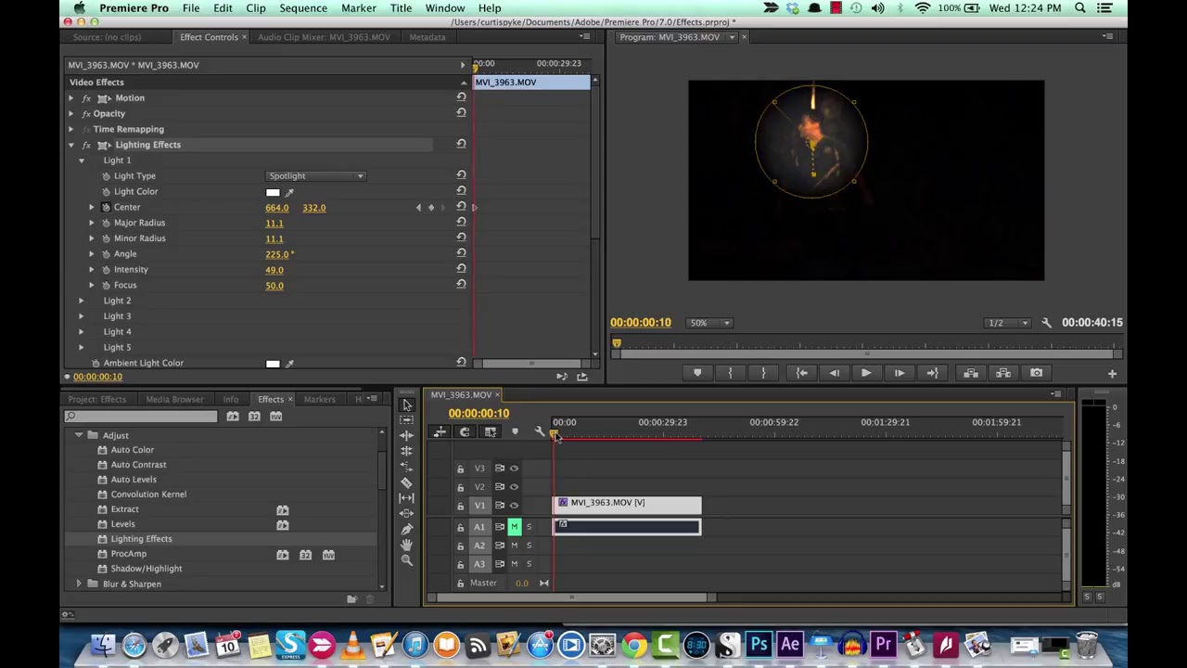This screenshot has height=668, width=1187.
Task: Mark Out point in Program monitor
Action: (763, 373)
